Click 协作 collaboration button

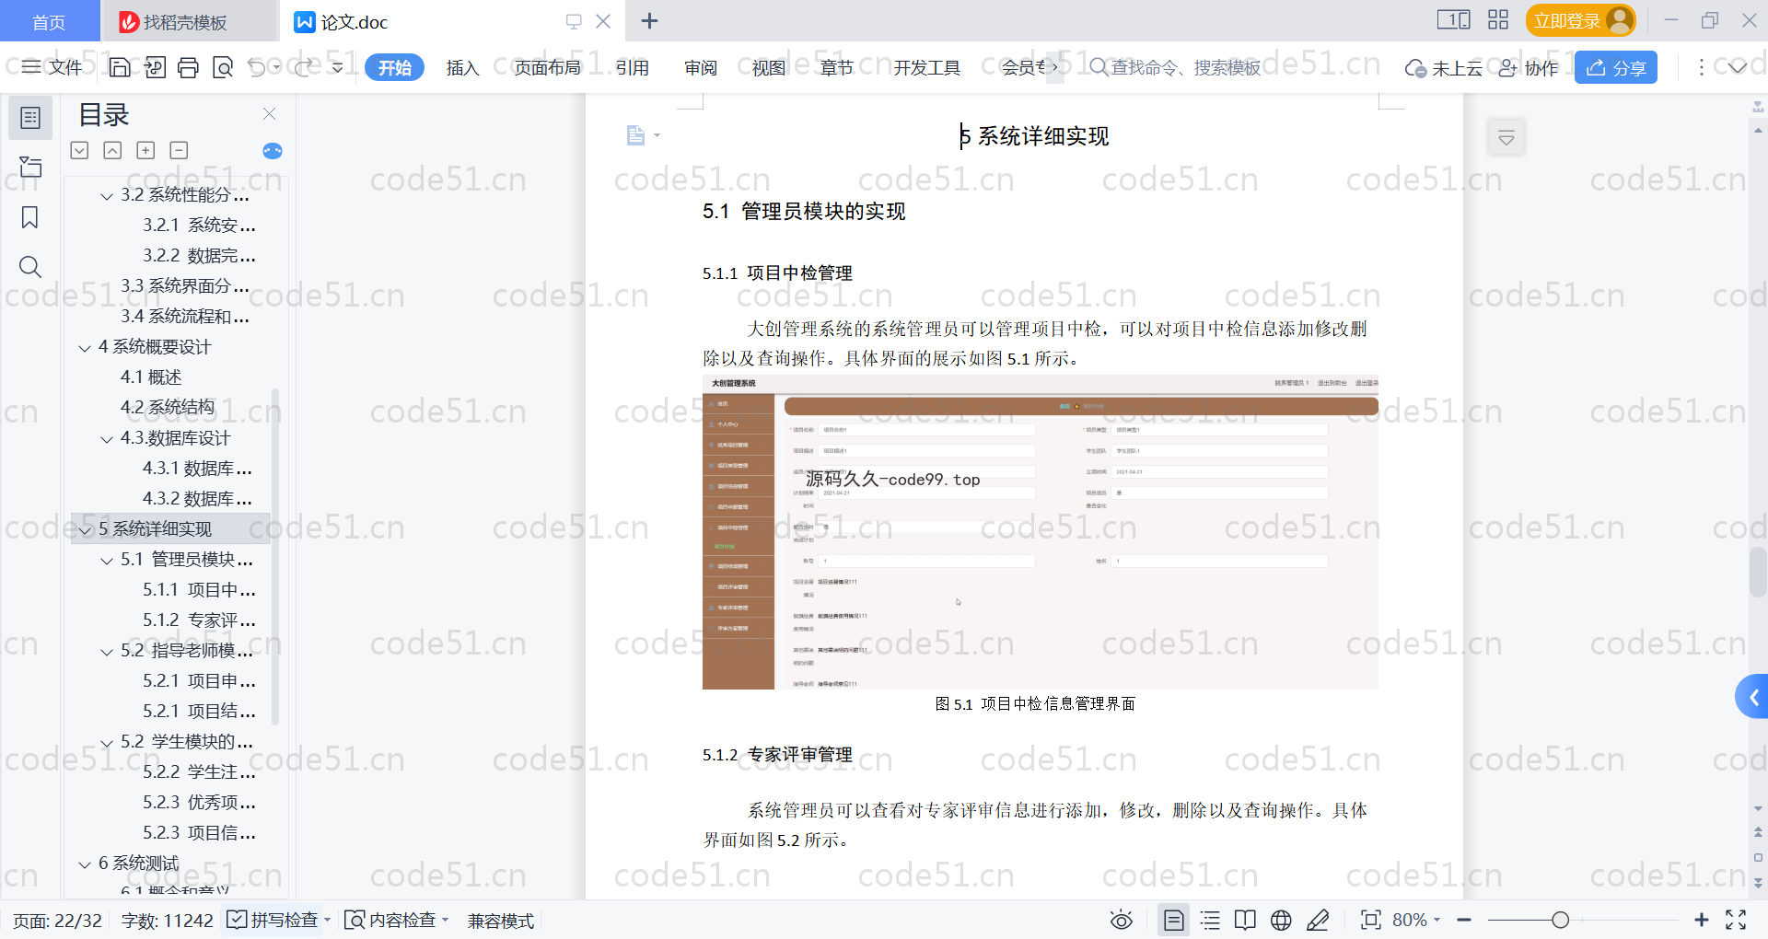[1529, 67]
